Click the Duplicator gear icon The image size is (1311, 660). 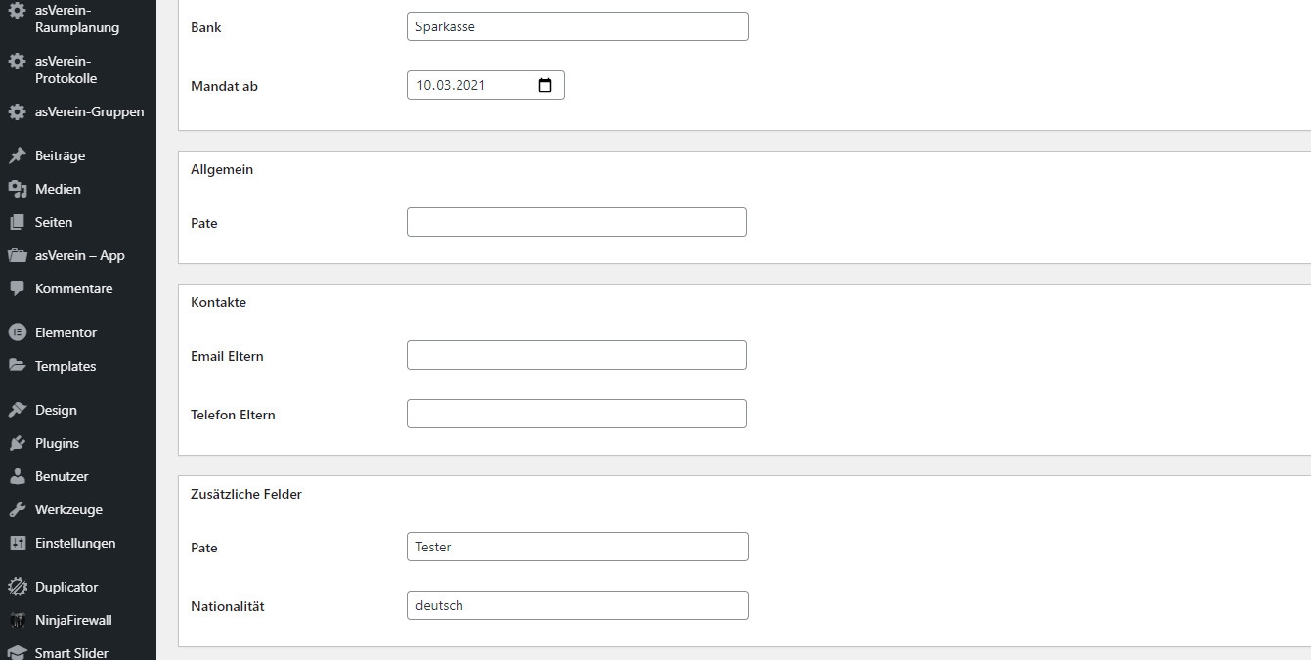pos(17,587)
